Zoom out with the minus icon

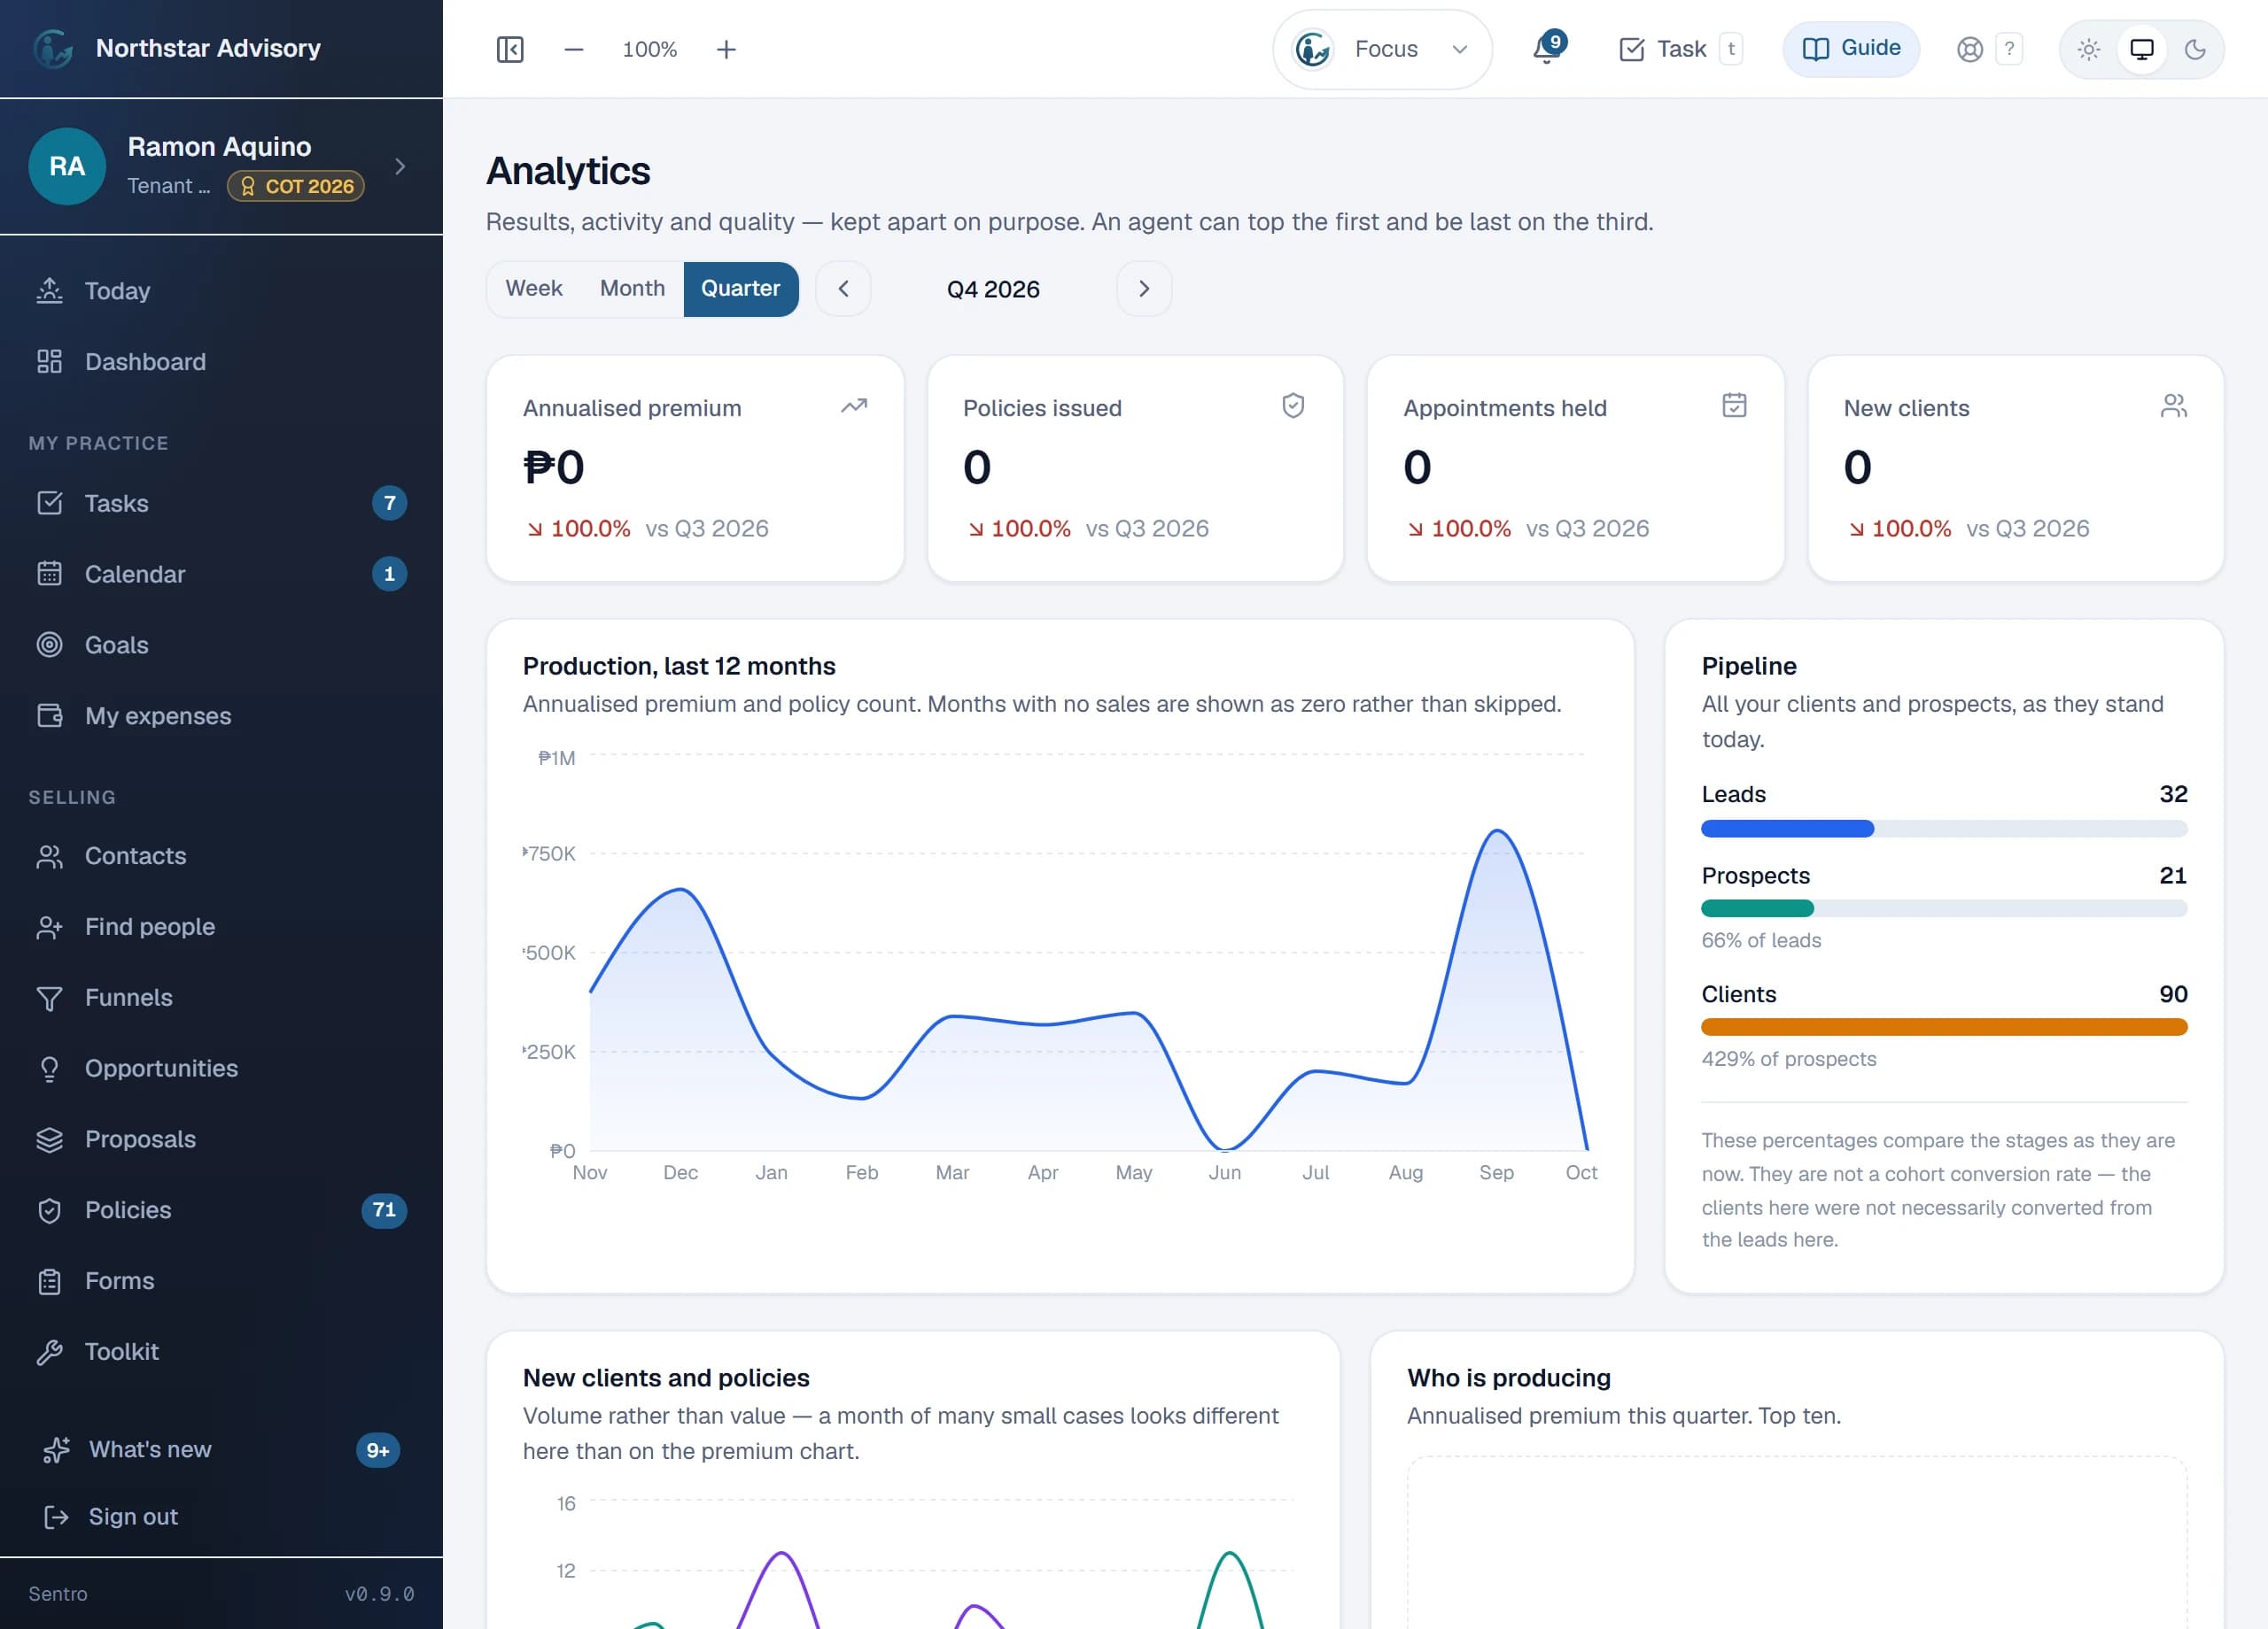click(x=573, y=49)
